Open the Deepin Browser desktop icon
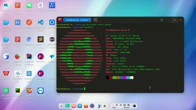196x110 pixels. click(6, 57)
